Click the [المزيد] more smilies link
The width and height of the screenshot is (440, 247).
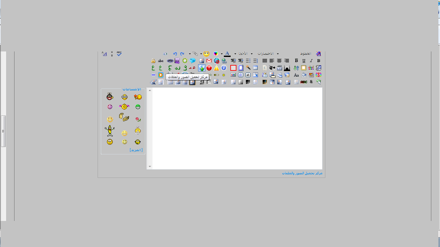click(136, 150)
